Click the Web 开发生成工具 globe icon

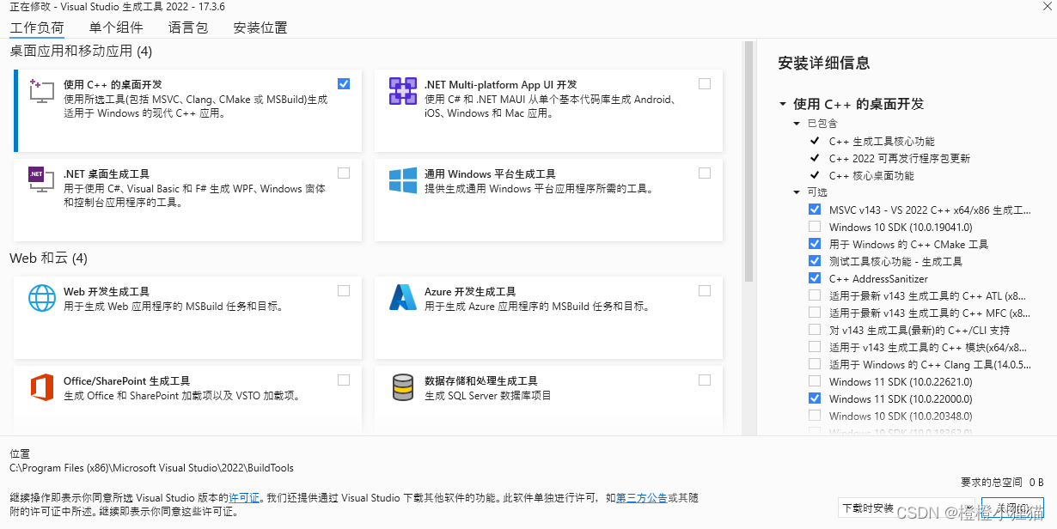point(41,297)
